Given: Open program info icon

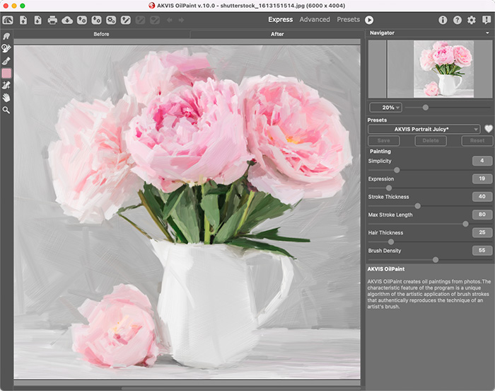Looking at the screenshot, I should 443,20.
